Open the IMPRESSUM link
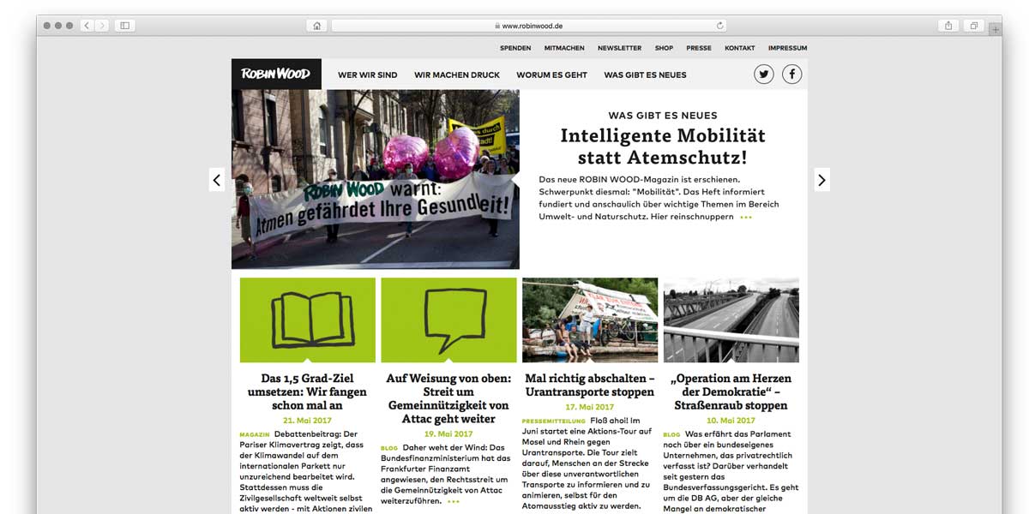Viewport: 1029px width, 514px height. (787, 48)
